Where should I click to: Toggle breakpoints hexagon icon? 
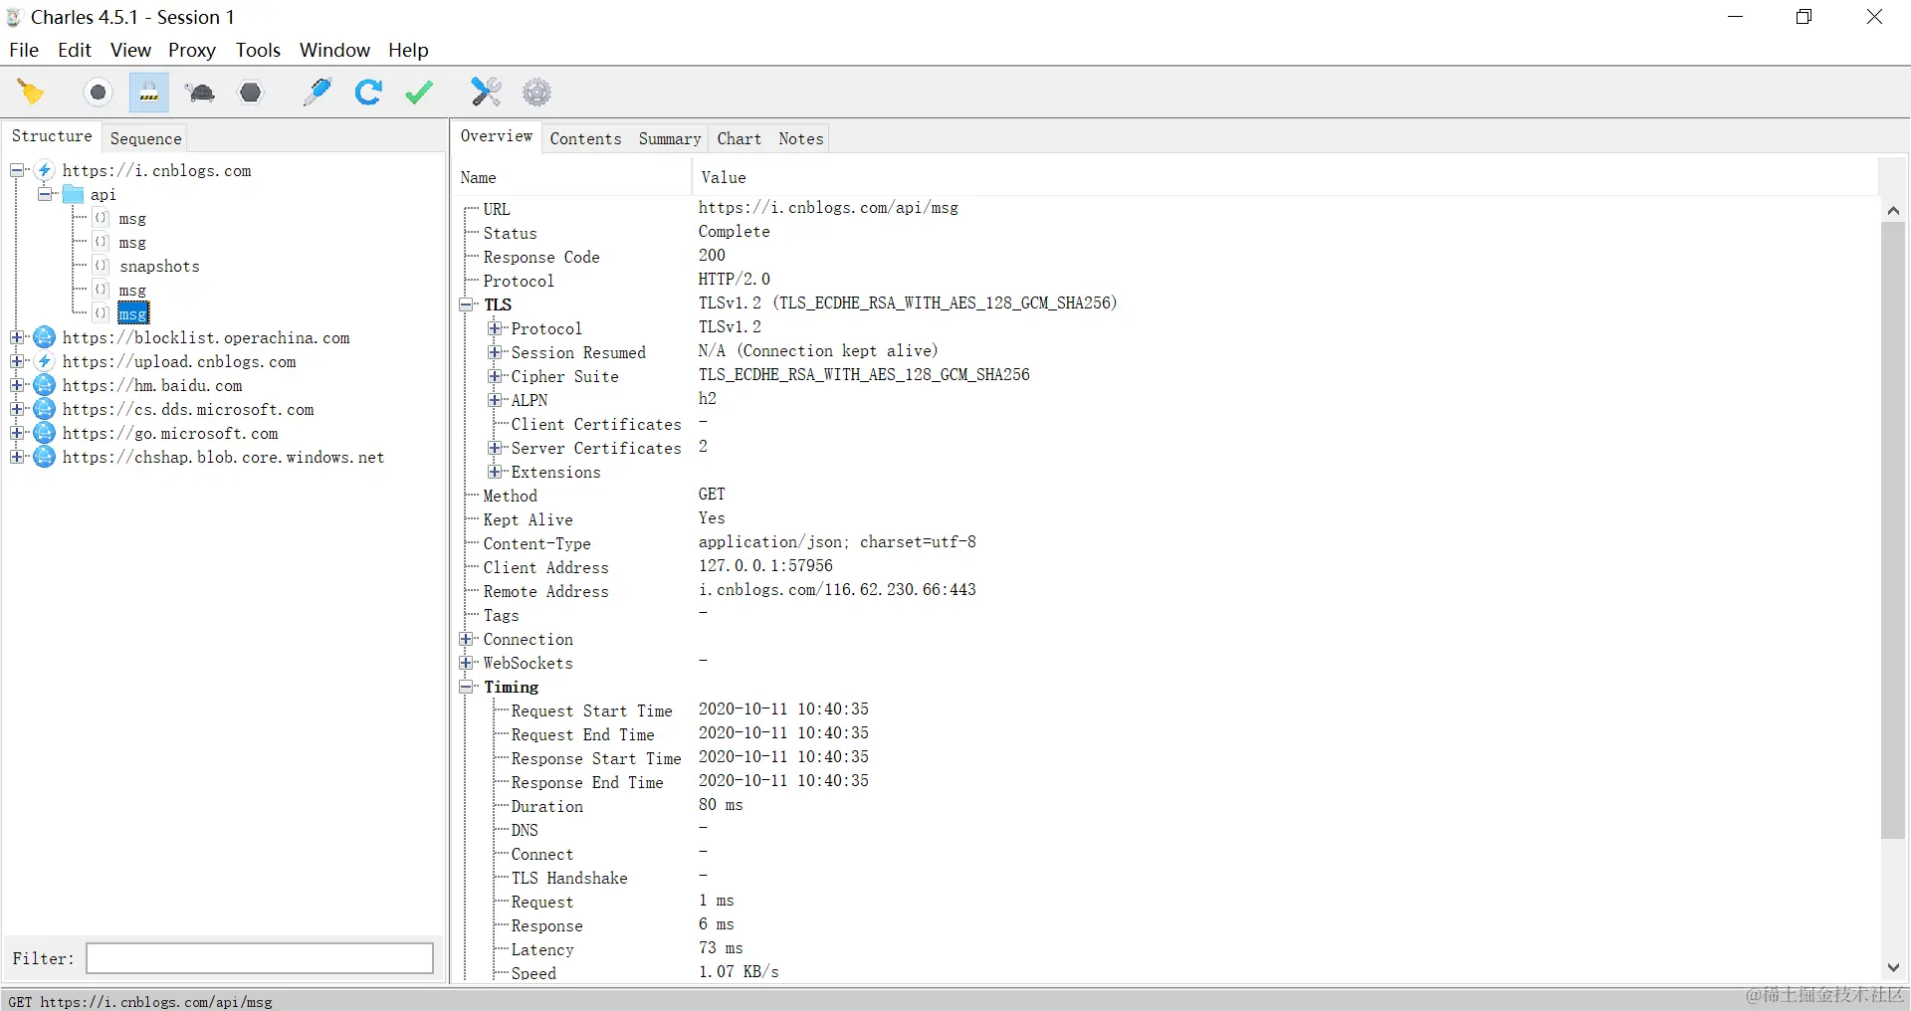pyautogui.click(x=251, y=93)
